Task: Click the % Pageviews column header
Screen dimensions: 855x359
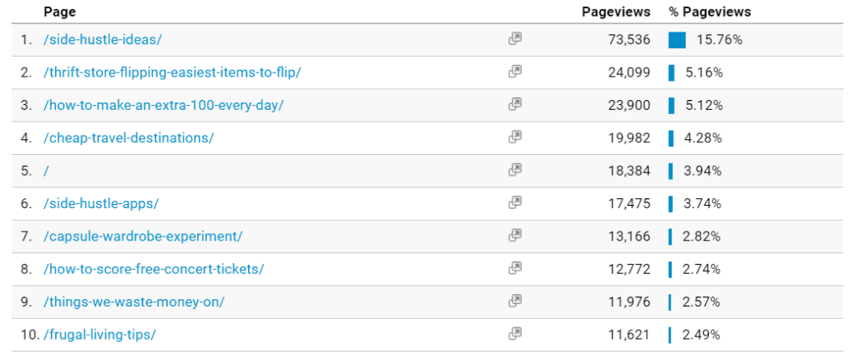Action: [x=710, y=12]
